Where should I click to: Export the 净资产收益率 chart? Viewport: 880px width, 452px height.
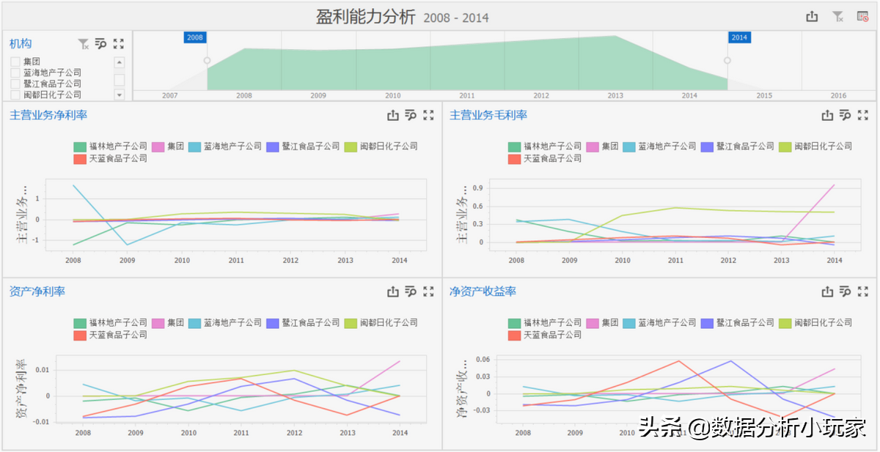coord(827,292)
